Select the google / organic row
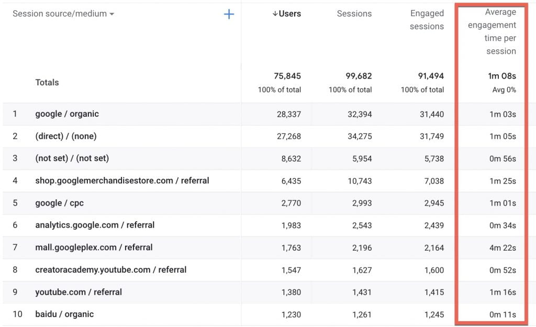The width and height of the screenshot is (536, 327). point(67,114)
